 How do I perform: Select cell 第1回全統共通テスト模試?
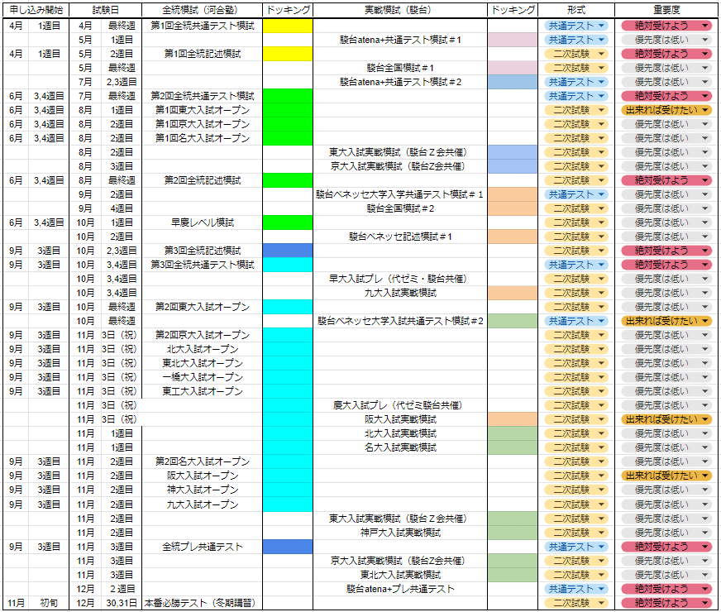203,26
